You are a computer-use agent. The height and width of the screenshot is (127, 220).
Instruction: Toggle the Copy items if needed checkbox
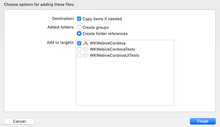(79, 19)
